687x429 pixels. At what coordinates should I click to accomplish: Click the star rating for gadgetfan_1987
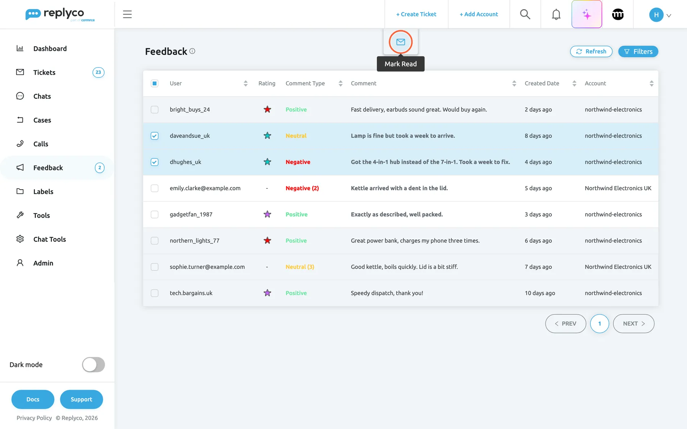(267, 214)
